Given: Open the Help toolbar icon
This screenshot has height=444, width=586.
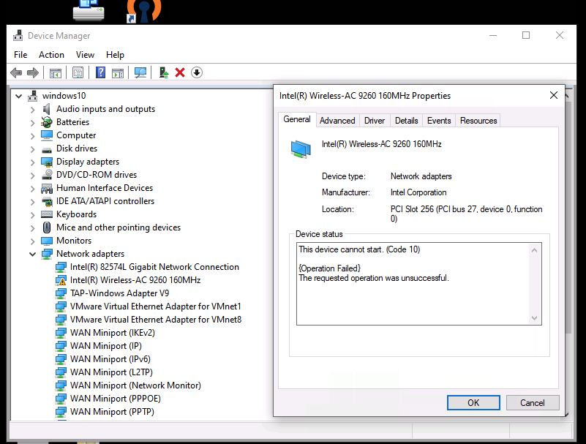Looking at the screenshot, I should (x=100, y=72).
